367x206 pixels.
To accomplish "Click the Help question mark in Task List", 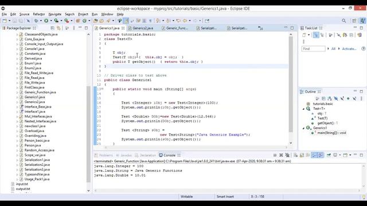I will (x=363, y=49).
